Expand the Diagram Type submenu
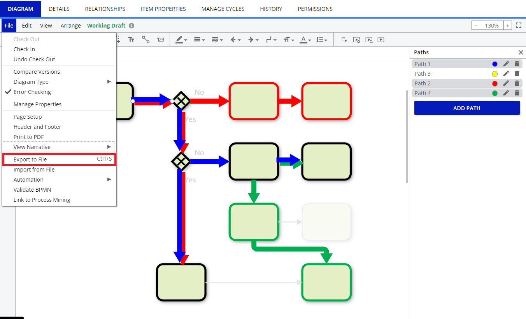 (31, 82)
